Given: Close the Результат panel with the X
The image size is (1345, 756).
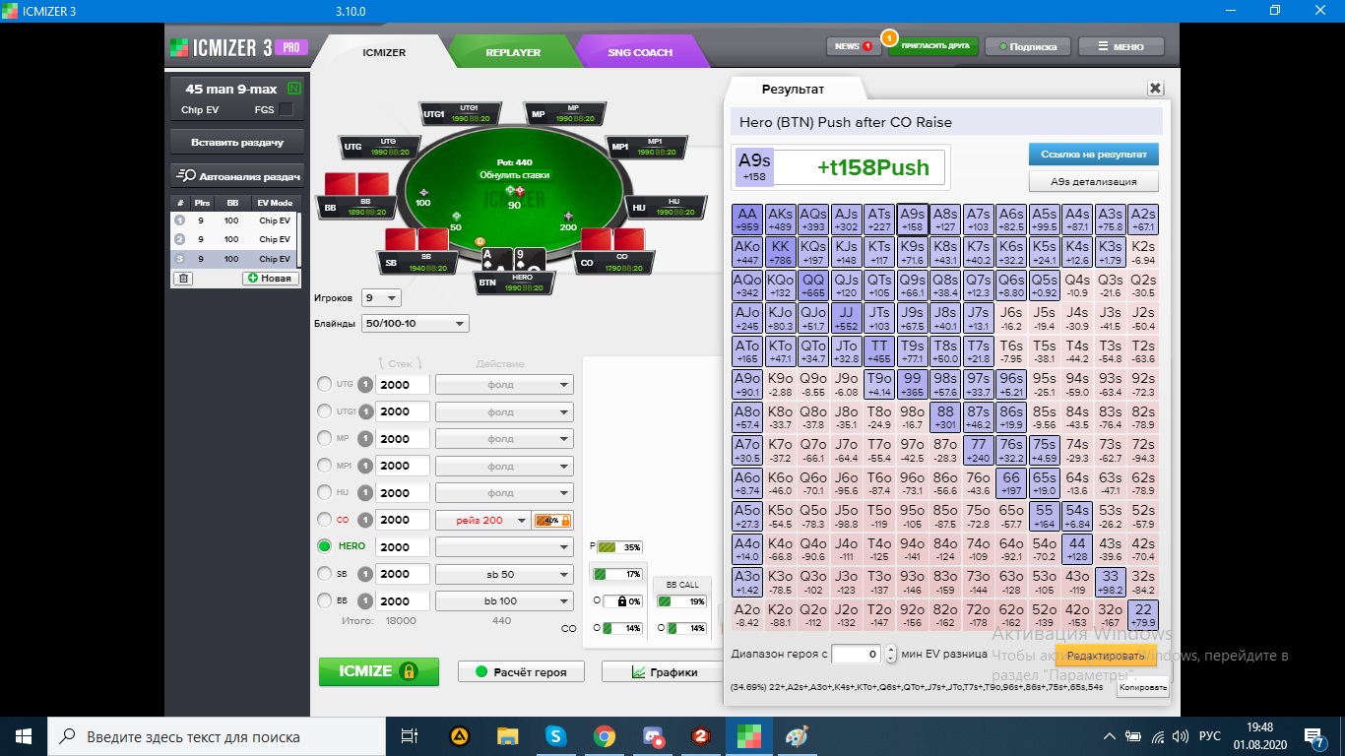Looking at the screenshot, I should [1155, 89].
